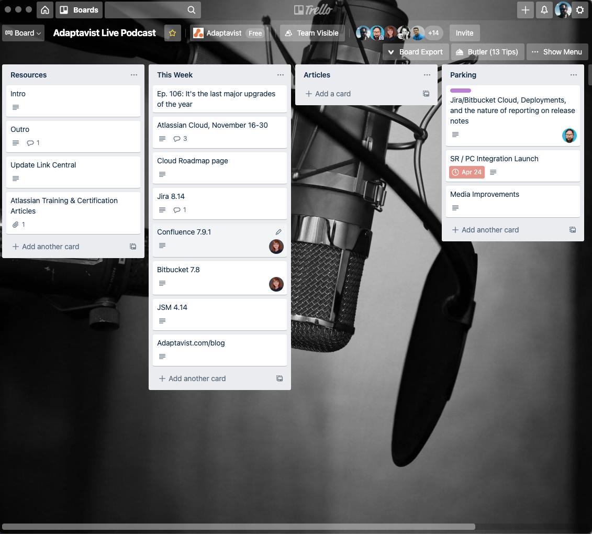Open your profile avatar in the header

(563, 10)
